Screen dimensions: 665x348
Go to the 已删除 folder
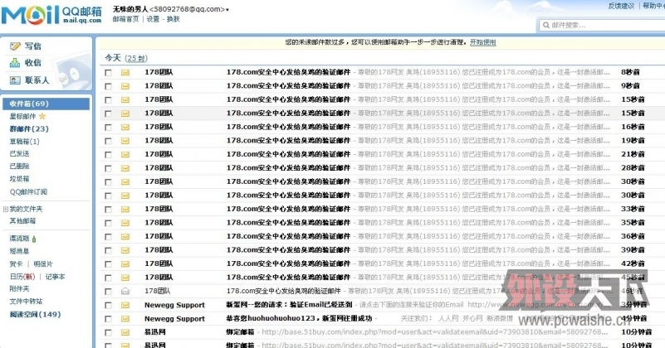pyautogui.click(x=19, y=167)
